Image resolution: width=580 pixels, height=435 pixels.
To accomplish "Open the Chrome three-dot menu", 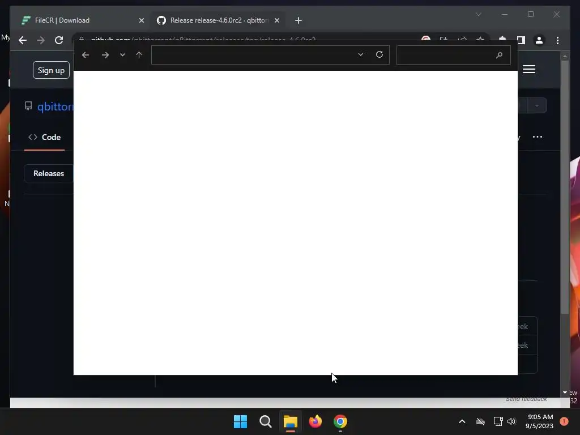I will pos(557,40).
